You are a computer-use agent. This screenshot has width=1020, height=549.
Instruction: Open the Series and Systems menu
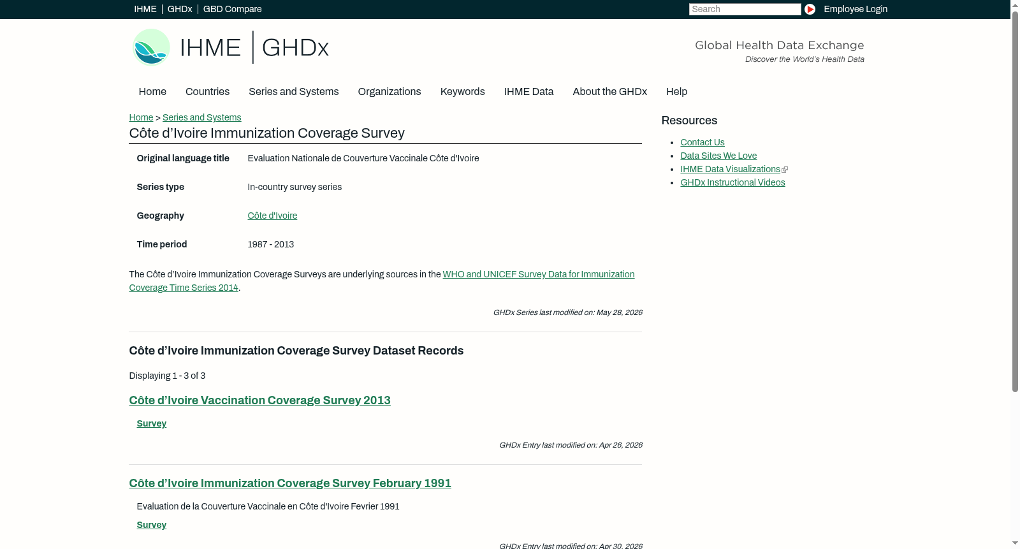[x=293, y=92]
